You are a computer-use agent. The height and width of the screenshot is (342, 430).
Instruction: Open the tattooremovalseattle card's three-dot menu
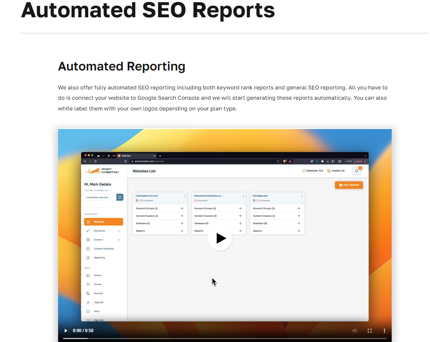click(x=243, y=196)
